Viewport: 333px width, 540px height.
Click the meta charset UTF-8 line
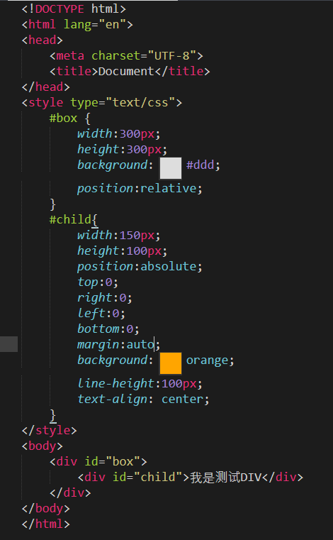(x=126, y=56)
